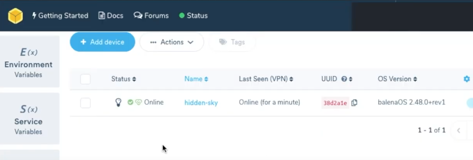Sort by Last Seen (VPN) column

pyautogui.click(x=266, y=79)
